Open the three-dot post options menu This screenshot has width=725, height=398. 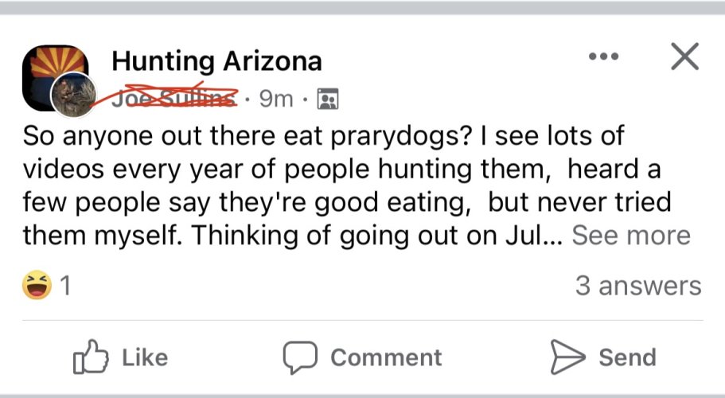point(603,57)
